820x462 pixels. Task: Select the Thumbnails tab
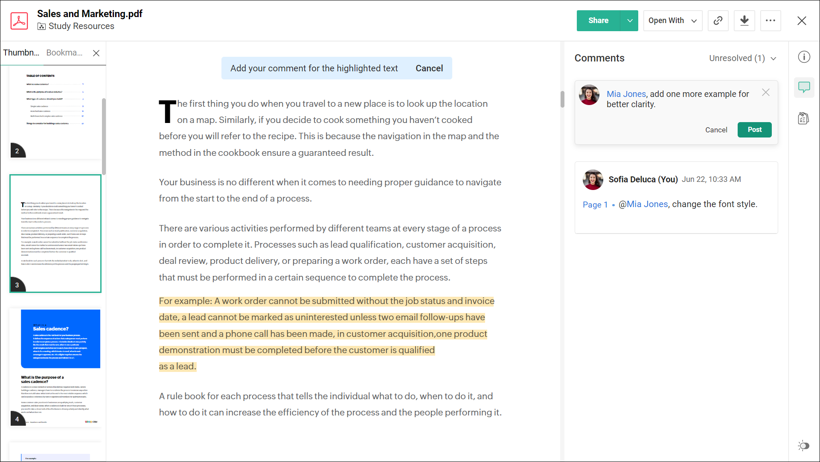coord(21,53)
